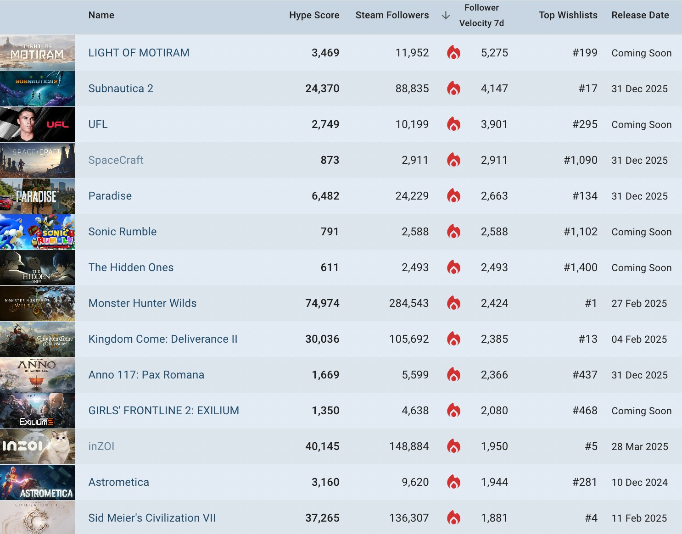Click the Civilization VII thumbnail image

tap(37, 517)
